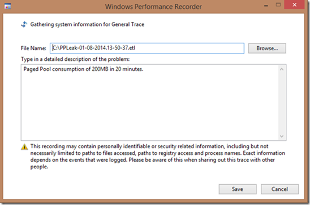The image size is (310, 205).
Task: Click the Windows Performance Recorder title text
Action: pos(153,7)
